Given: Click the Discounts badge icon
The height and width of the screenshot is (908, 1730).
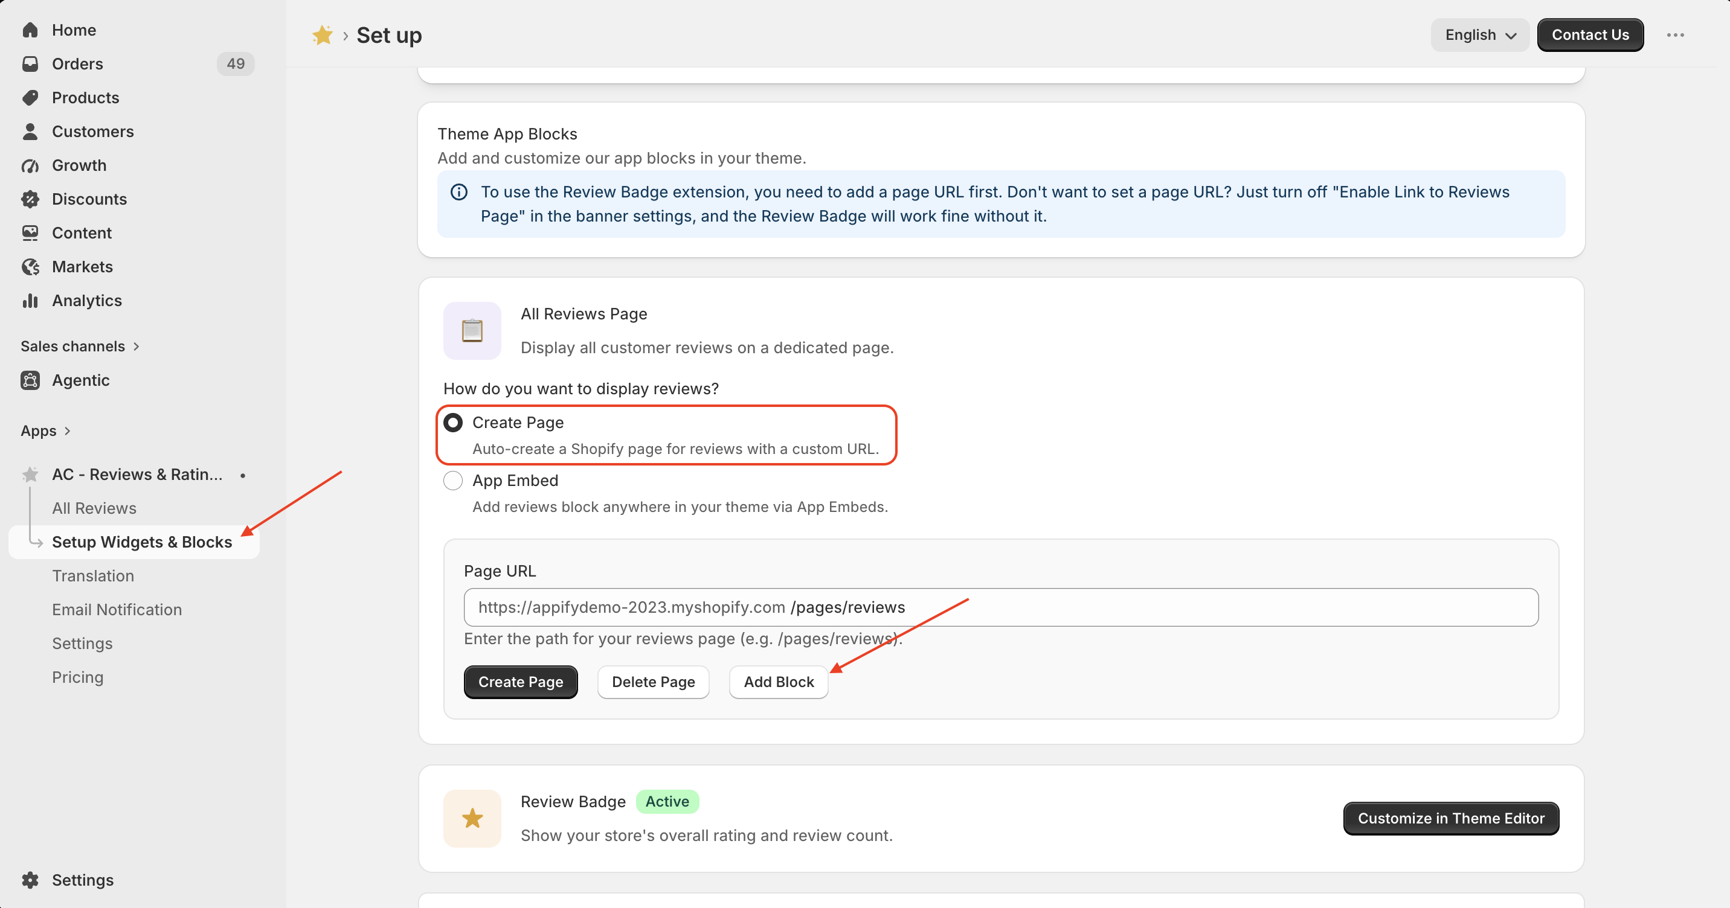Looking at the screenshot, I should (x=30, y=199).
